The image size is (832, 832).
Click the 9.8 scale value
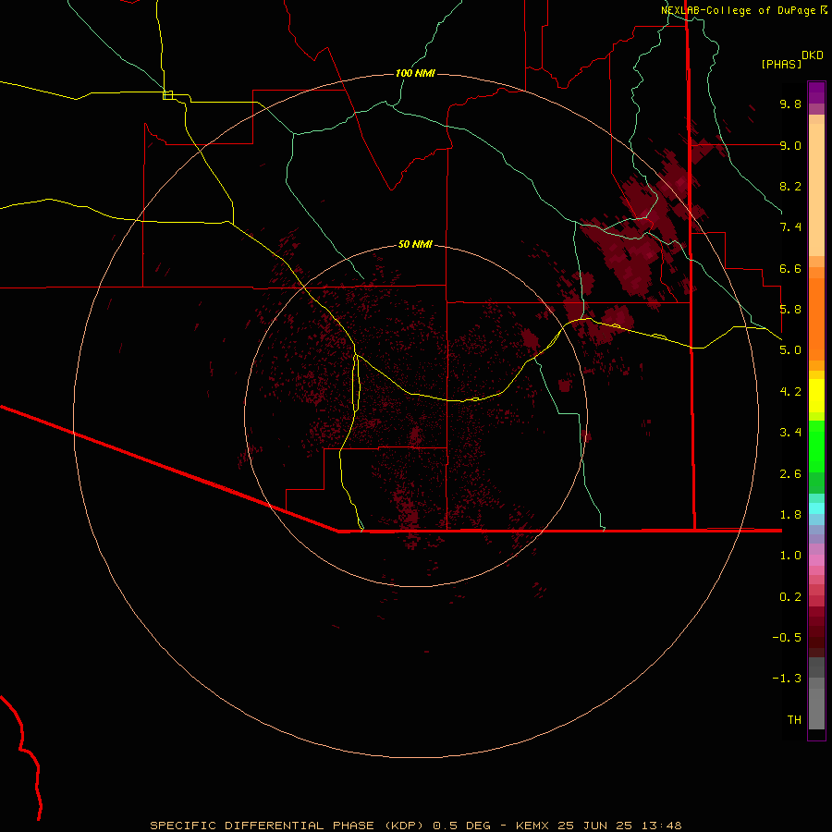(x=790, y=104)
